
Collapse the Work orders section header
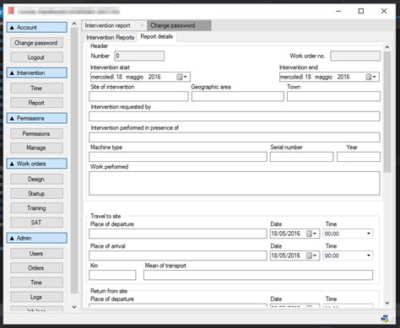coord(36,164)
